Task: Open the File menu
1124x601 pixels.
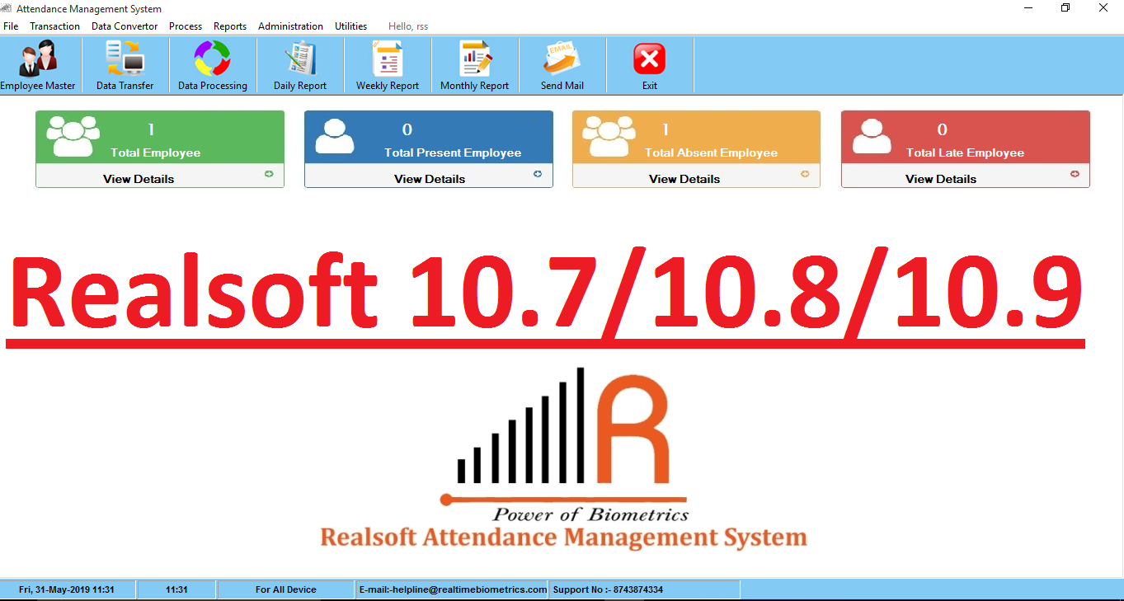Action: 11,26
